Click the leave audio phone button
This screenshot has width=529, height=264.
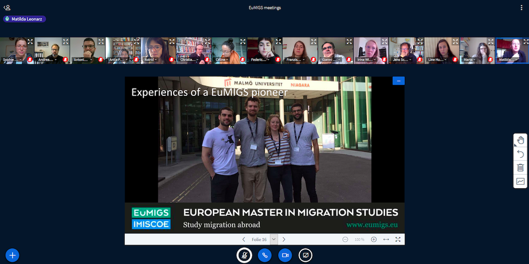[x=265, y=255]
